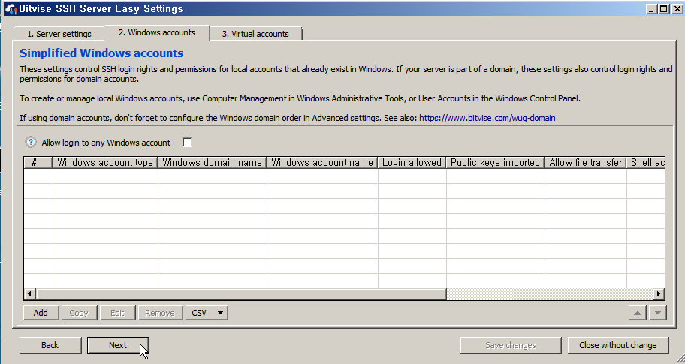Click the Back button
Image resolution: width=685 pixels, height=364 pixels.
coord(50,345)
